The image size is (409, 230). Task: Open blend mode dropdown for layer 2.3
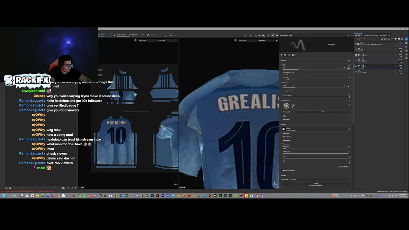coord(401,49)
